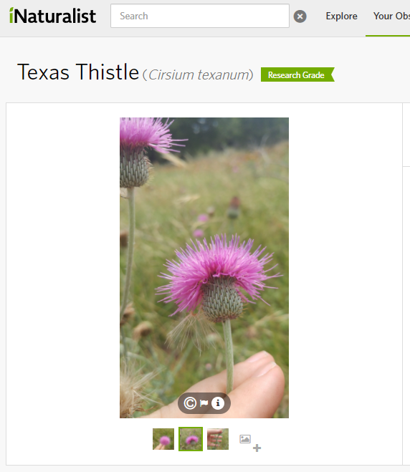Clear the search with the X icon
This screenshot has width=410, height=472.
point(300,16)
